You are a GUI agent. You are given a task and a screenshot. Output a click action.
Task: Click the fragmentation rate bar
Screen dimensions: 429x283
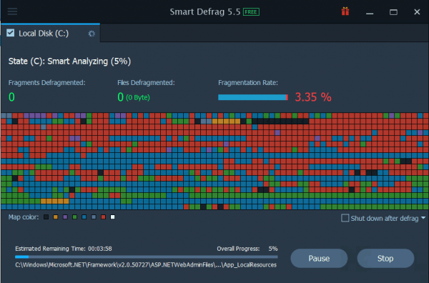(x=253, y=97)
